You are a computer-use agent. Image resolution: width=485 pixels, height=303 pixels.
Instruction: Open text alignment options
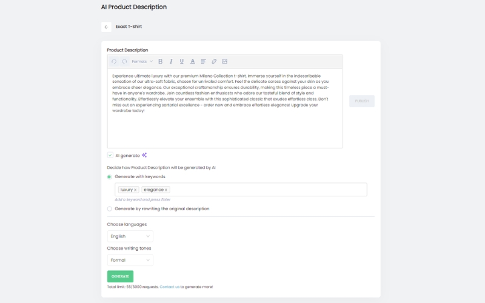203,62
